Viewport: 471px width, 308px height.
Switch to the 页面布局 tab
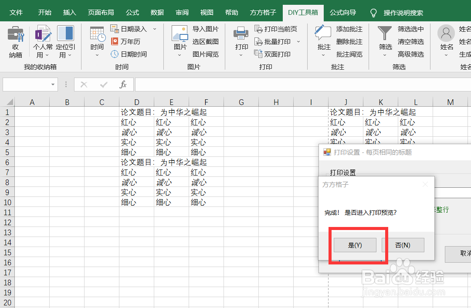(x=101, y=13)
